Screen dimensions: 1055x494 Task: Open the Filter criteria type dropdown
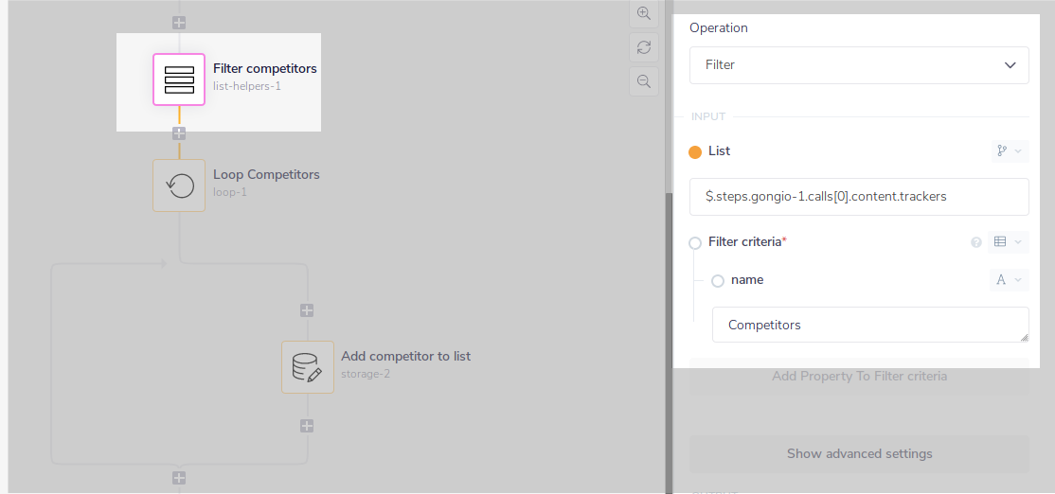[1008, 242]
